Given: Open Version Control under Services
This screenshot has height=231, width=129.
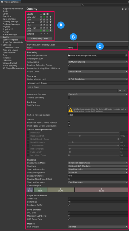Looking at the screenshot, I should pos(12,47).
